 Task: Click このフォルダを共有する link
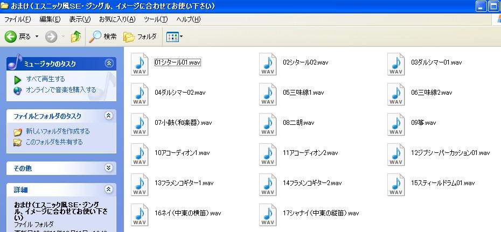click(x=54, y=142)
